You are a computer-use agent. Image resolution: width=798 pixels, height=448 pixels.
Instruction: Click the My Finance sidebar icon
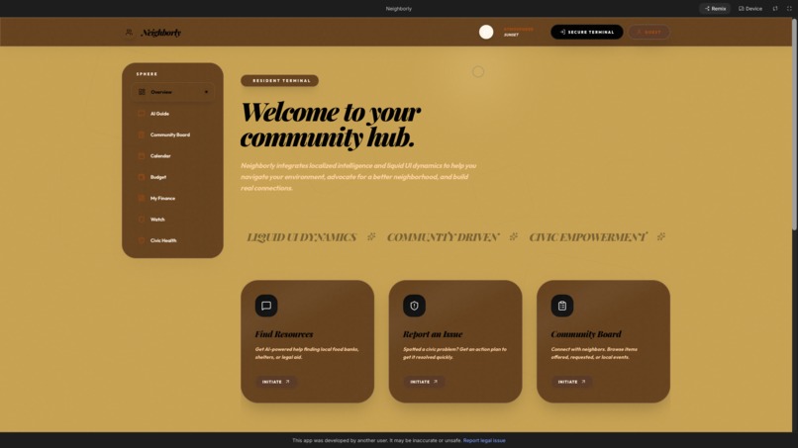coord(142,199)
